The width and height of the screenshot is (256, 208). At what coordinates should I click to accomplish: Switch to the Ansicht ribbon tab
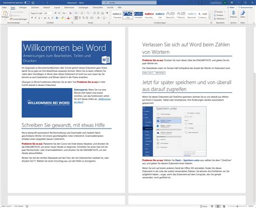coord(110,8)
